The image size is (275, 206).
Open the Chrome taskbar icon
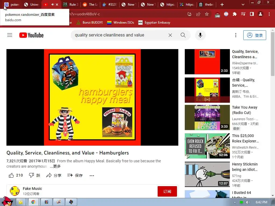[33, 202]
